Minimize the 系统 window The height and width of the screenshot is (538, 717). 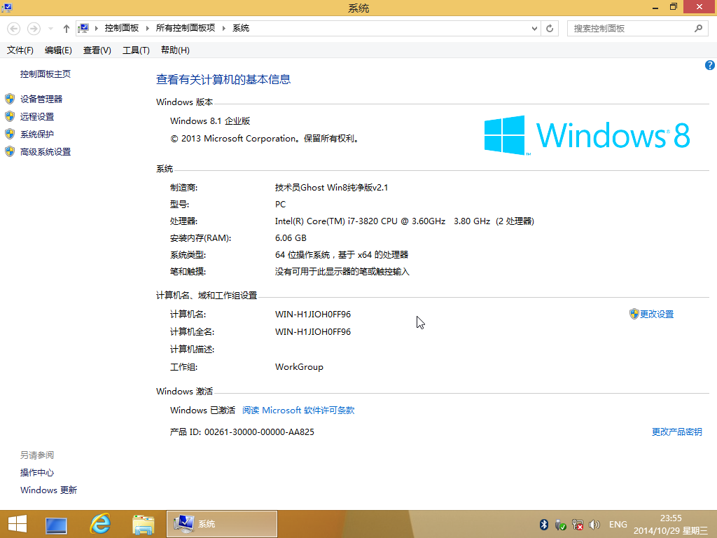(x=655, y=7)
